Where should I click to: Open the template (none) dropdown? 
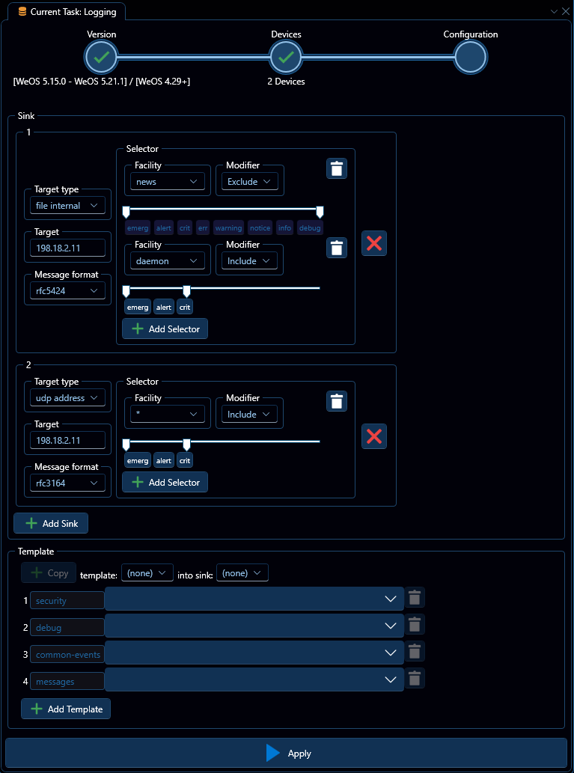click(x=147, y=573)
